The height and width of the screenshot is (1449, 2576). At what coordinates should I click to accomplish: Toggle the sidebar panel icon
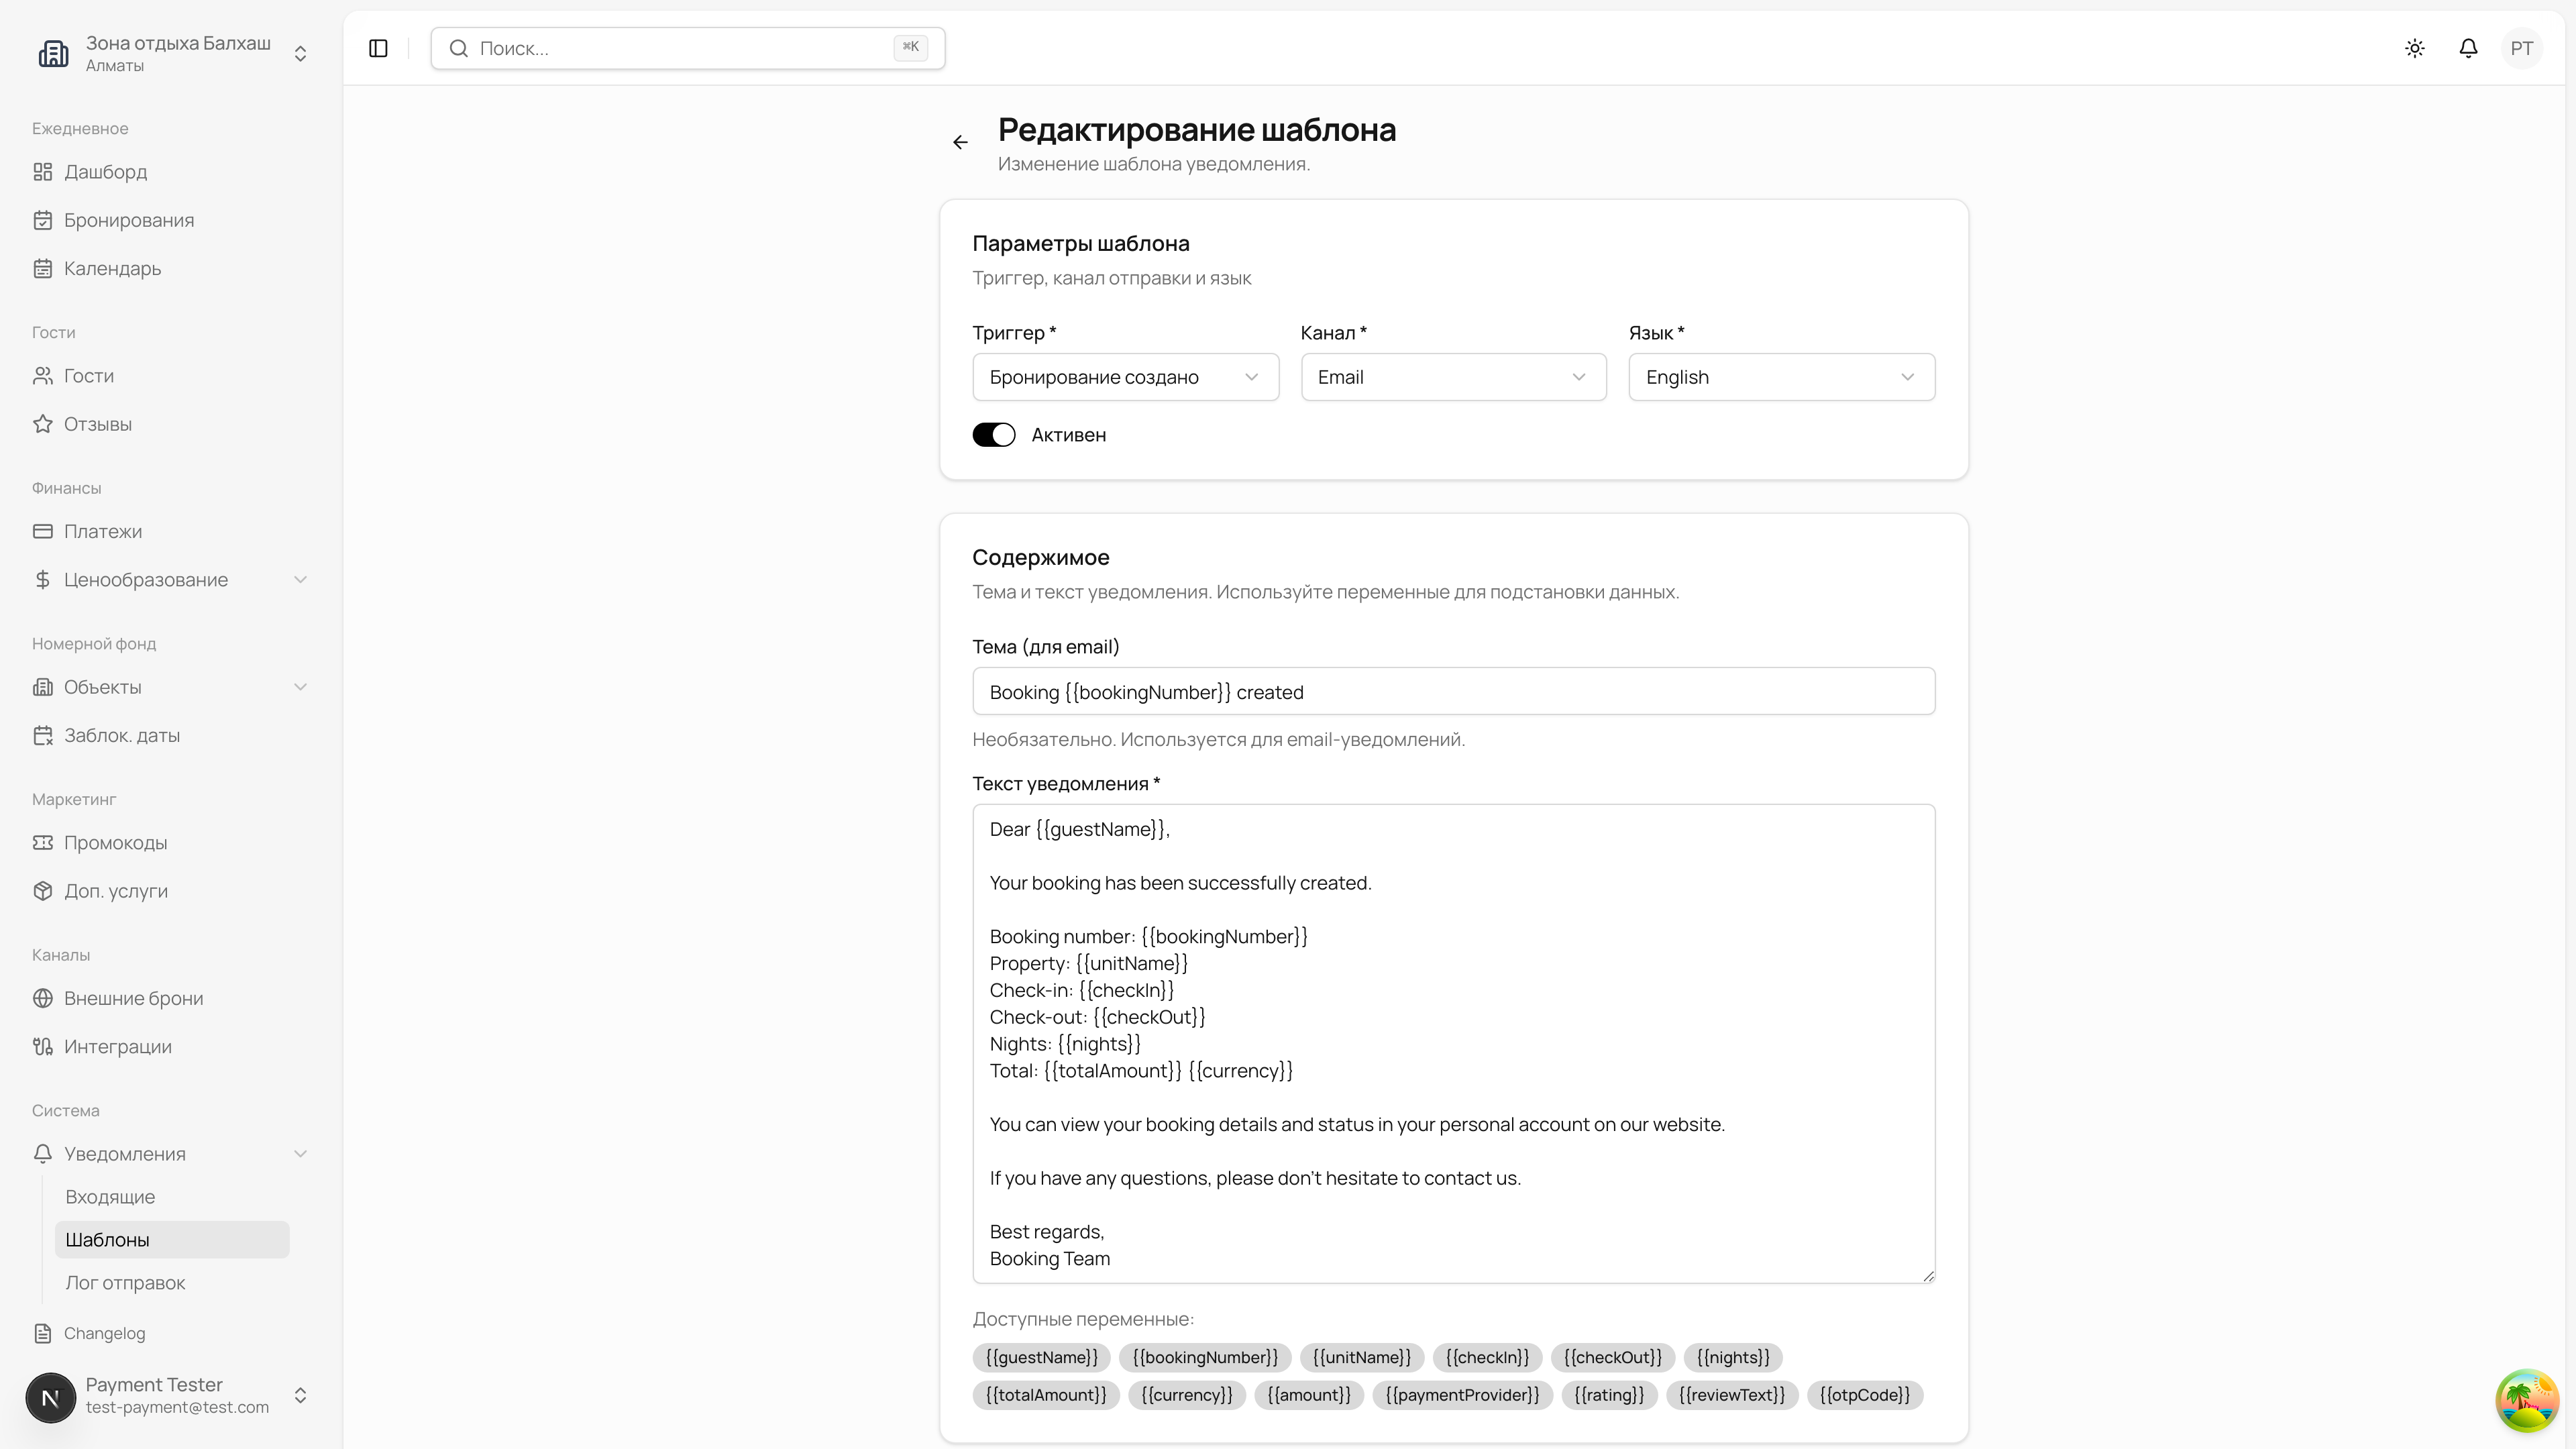[378, 48]
